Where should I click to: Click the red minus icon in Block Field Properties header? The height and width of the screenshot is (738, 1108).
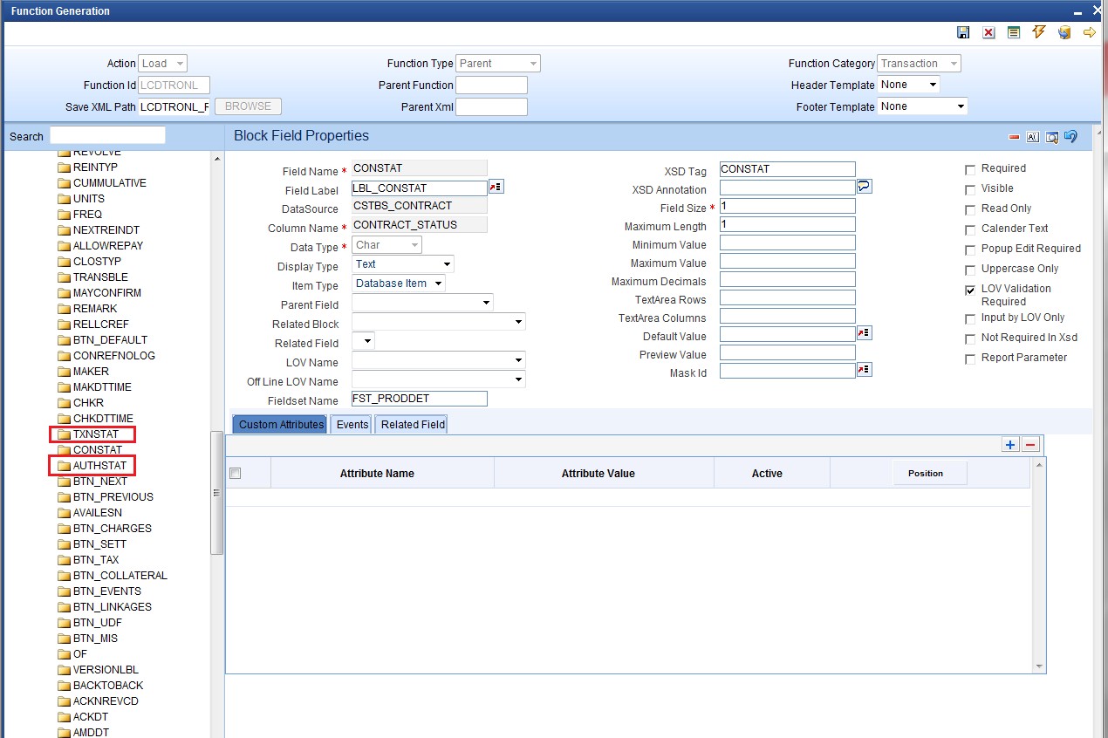1014,137
